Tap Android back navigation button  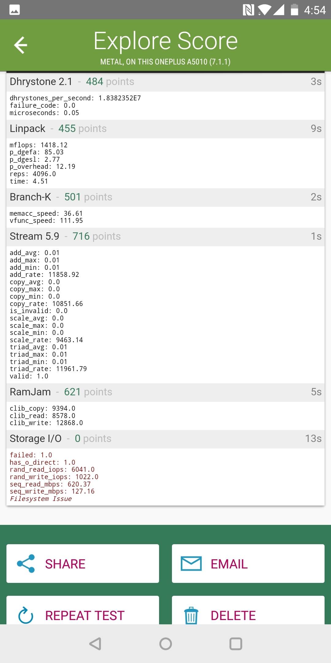pos(95,644)
